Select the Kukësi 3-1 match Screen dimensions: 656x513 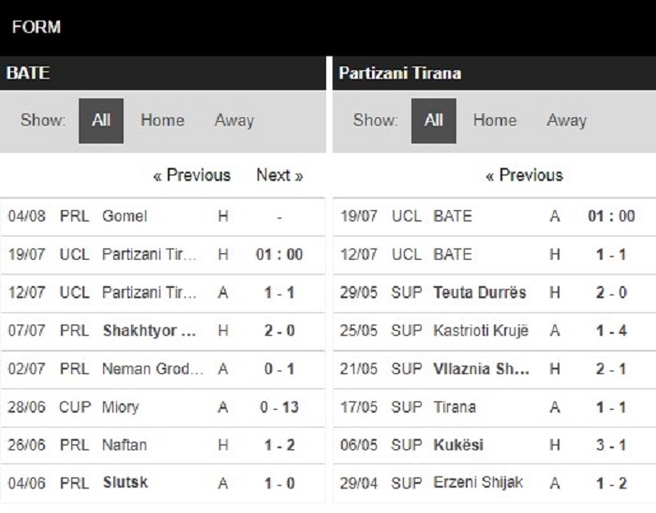pyautogui.click(x=495, y=445)
